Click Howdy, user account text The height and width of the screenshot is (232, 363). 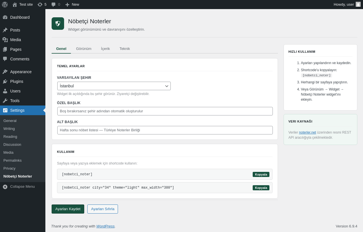(344, 4)
